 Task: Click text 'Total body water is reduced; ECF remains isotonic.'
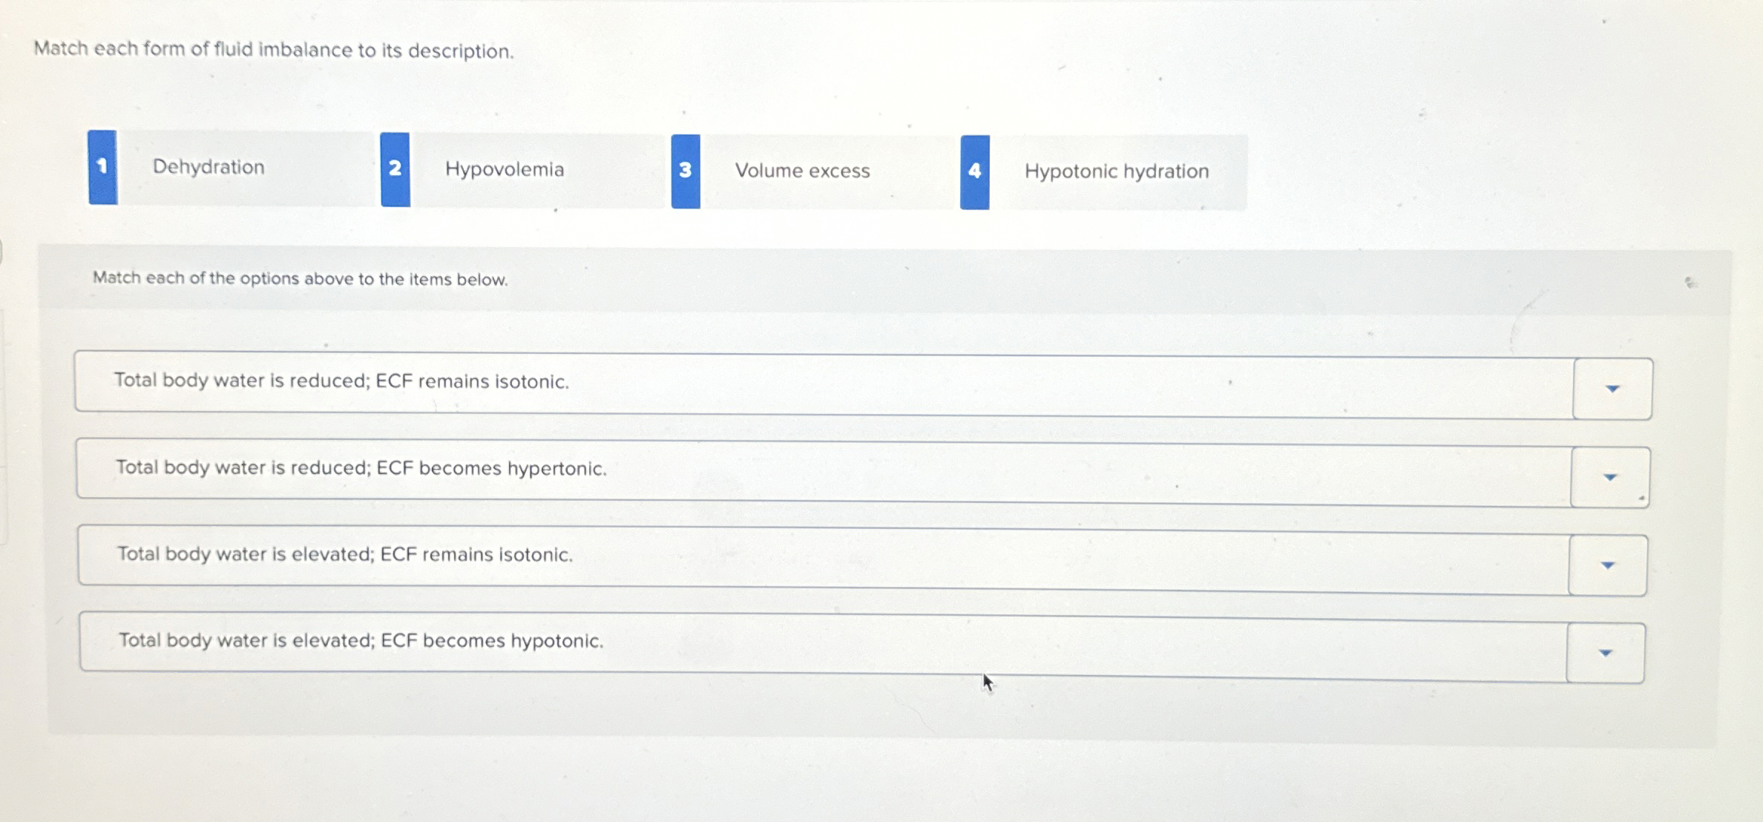[x=341, y=381]
